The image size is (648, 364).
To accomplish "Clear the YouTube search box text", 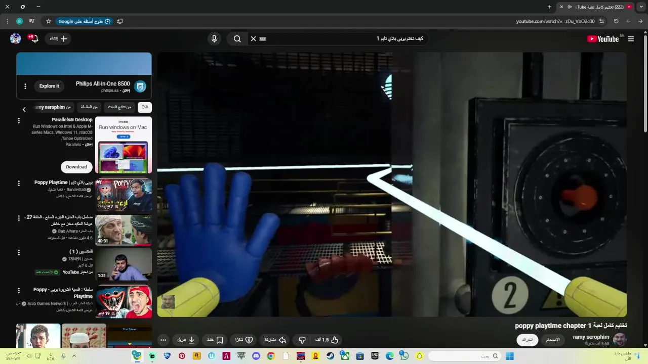I will pos(254,39).
